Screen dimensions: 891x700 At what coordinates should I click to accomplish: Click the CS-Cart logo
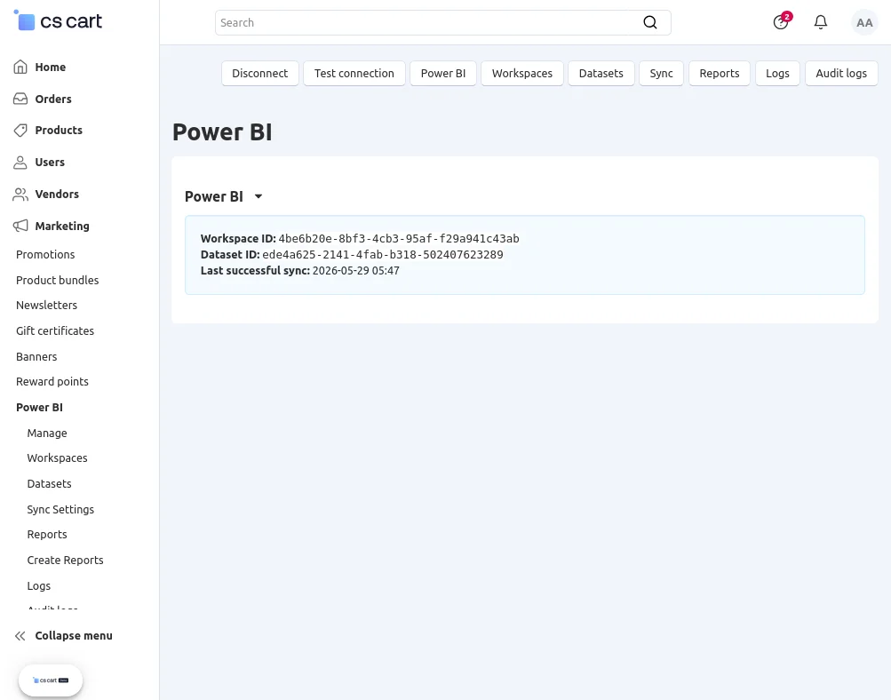click(58, 21)
